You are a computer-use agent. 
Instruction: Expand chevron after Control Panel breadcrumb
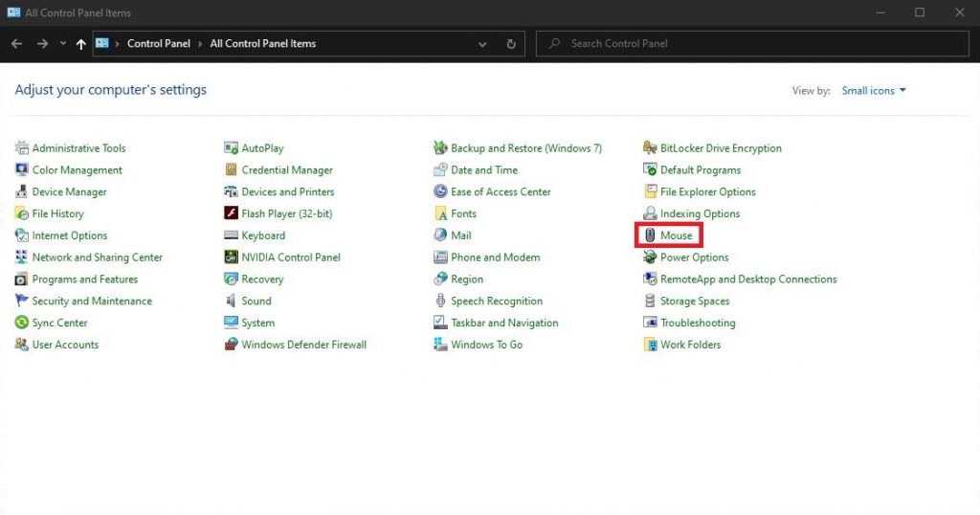point(200,44)
